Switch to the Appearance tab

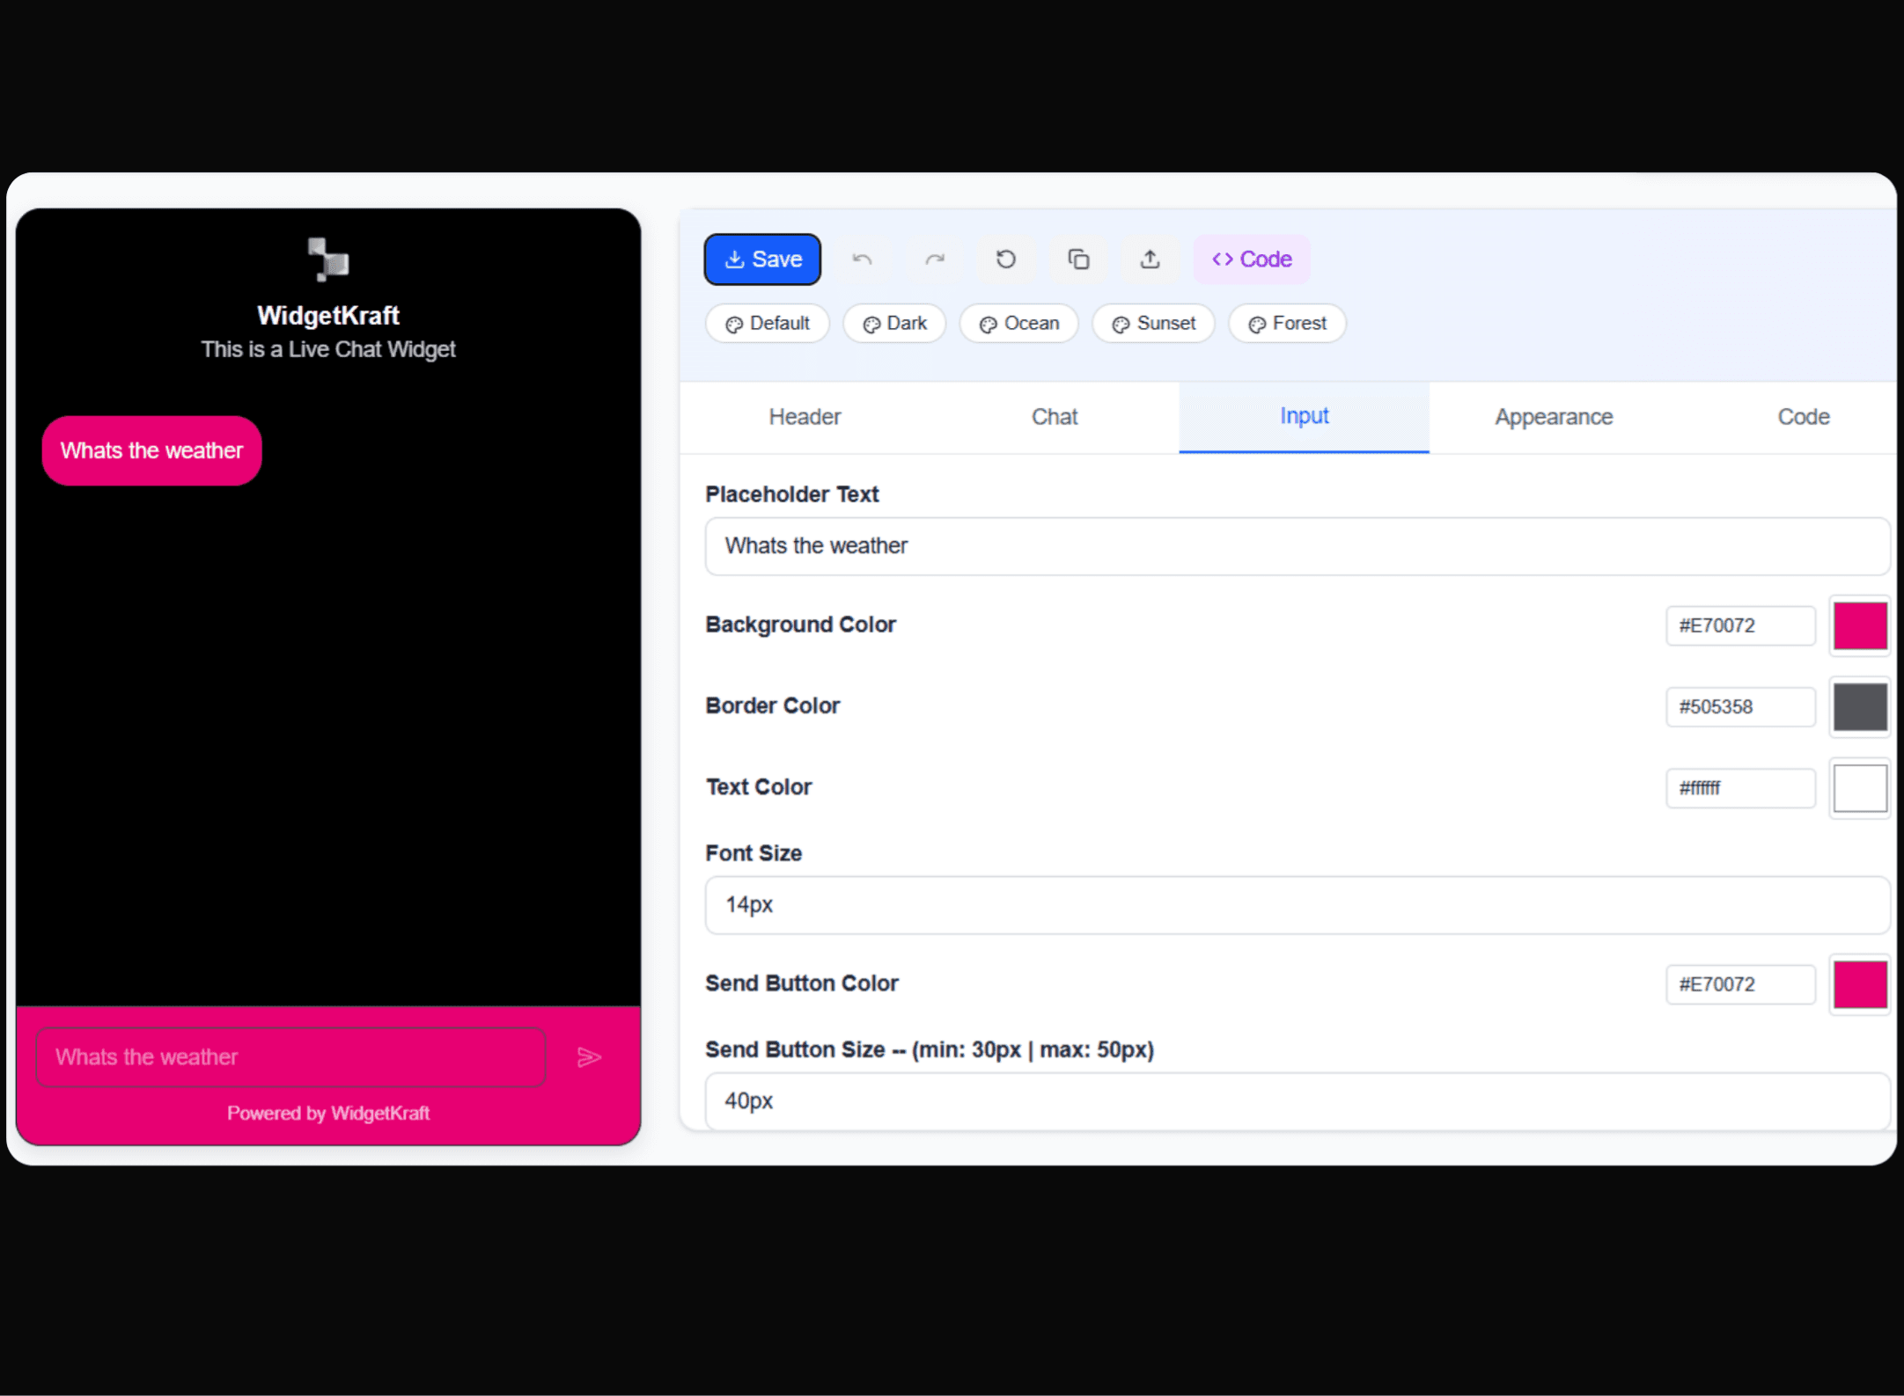[1553, 417]
